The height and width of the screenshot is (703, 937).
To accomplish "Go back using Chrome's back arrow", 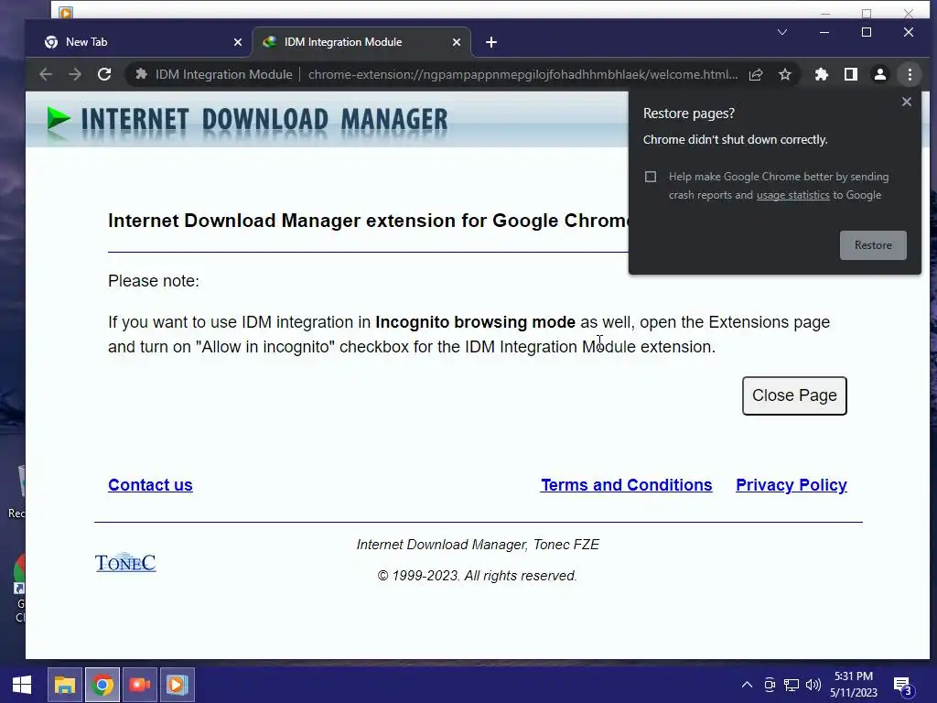I will tap(46, 74).
